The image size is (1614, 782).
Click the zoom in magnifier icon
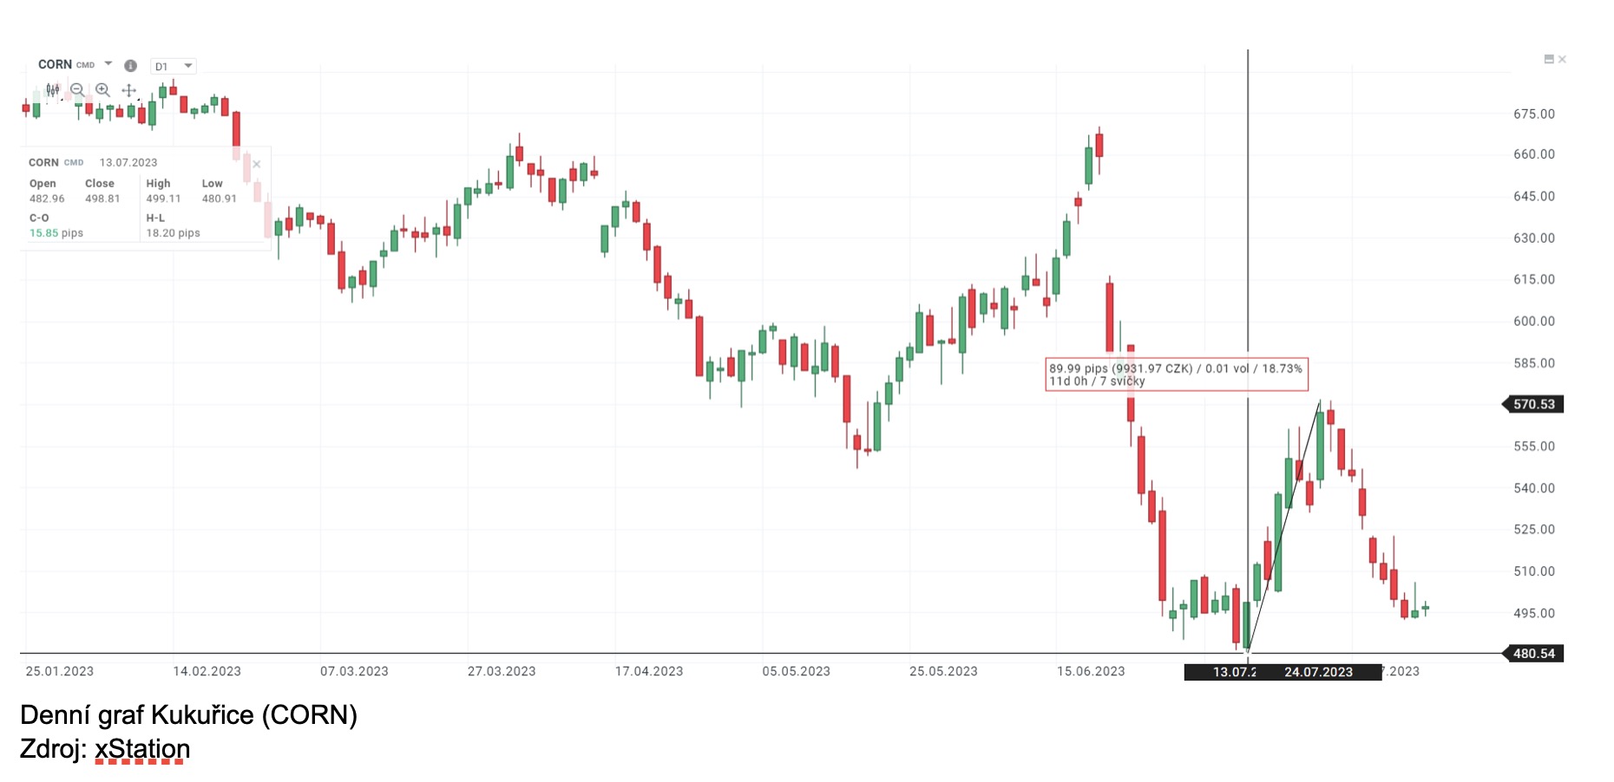(101, 90)
